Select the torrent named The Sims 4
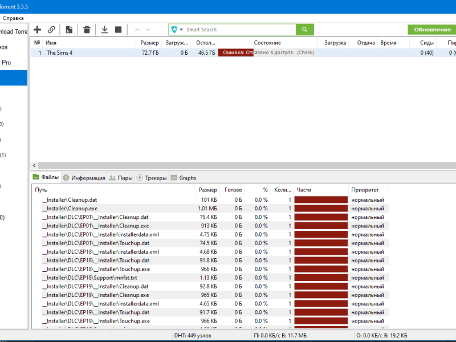The image size is (456, 342). 60,52
